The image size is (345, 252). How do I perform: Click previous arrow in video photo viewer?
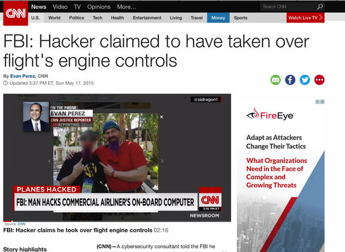pyautogui.click(x=50, y=161)
